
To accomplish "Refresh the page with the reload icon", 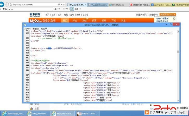I will tap(64, 4).
